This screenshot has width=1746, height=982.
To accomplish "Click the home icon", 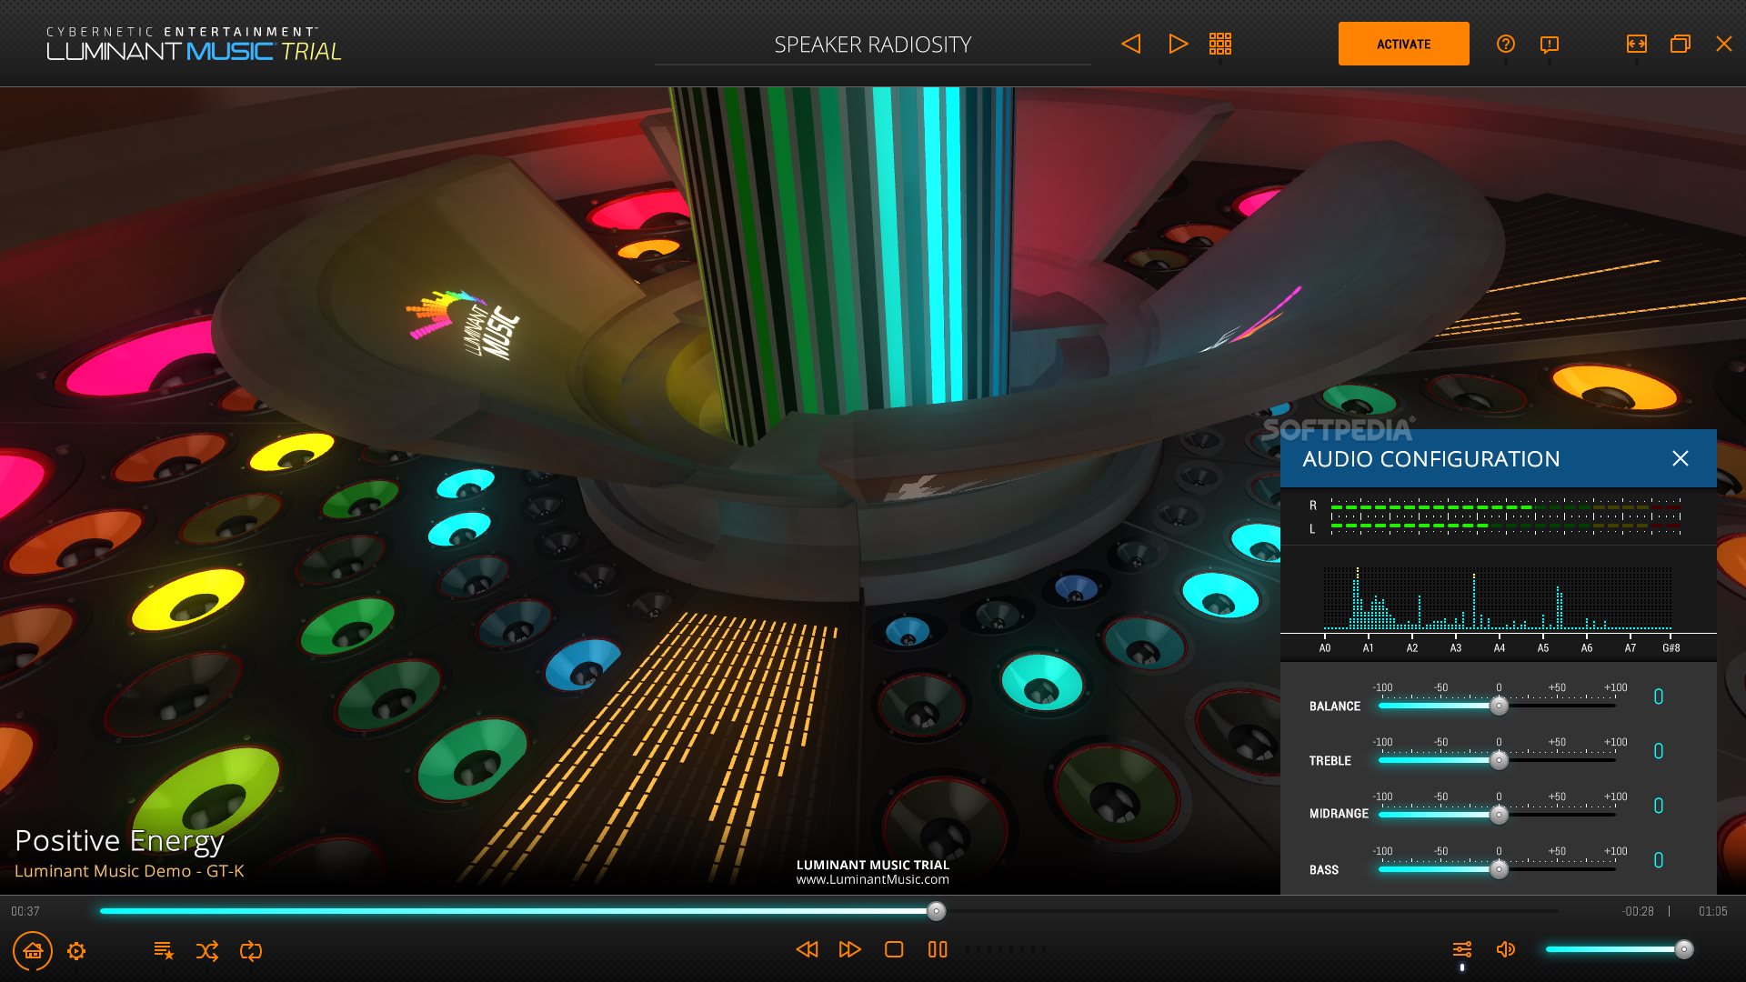I will tap(33, 951).
